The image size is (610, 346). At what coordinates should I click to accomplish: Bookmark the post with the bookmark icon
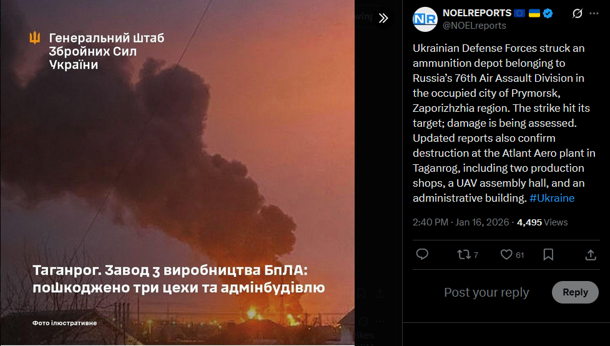(x=548, y=255)
